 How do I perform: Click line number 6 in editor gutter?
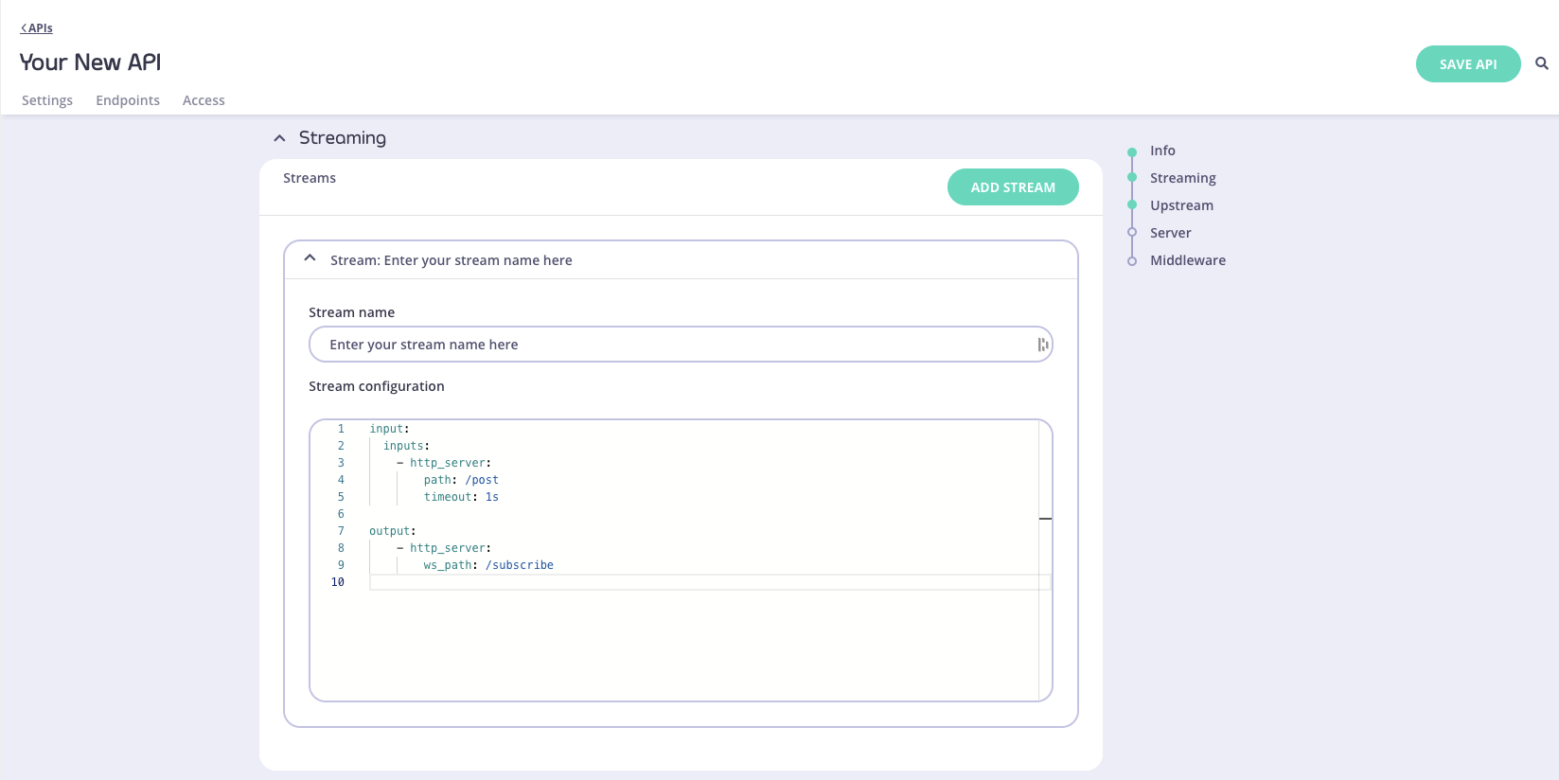(x=341, y=514)
